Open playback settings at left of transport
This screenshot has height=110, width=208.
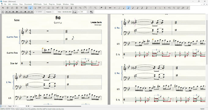pos(2,12)
